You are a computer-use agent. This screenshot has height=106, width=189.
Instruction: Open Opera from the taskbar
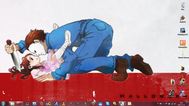coord(20,104)
